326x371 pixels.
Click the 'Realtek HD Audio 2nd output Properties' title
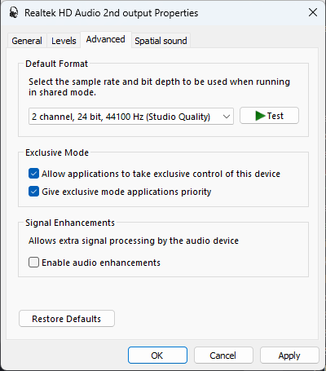tap(112, 13)
